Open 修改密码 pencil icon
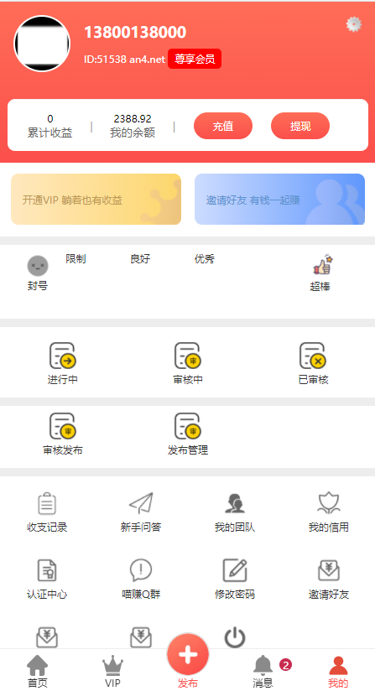 coord(235,570)
